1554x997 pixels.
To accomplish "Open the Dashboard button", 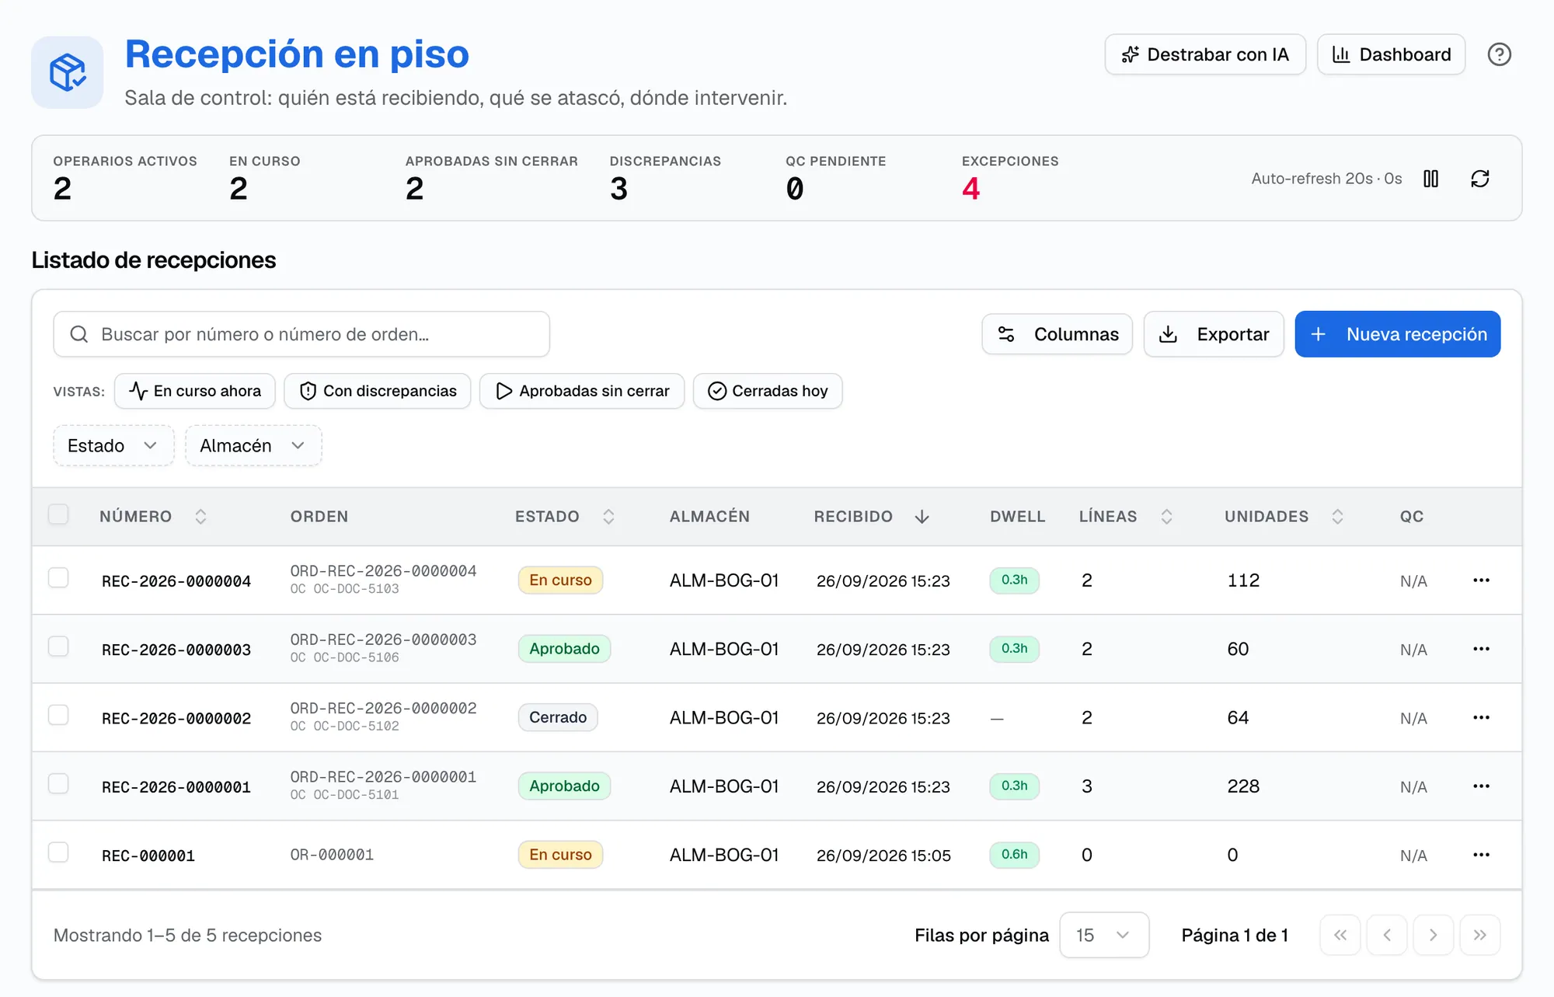I will [1391, 54].
